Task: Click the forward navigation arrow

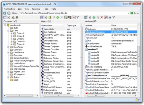Action: click(9, 13)
